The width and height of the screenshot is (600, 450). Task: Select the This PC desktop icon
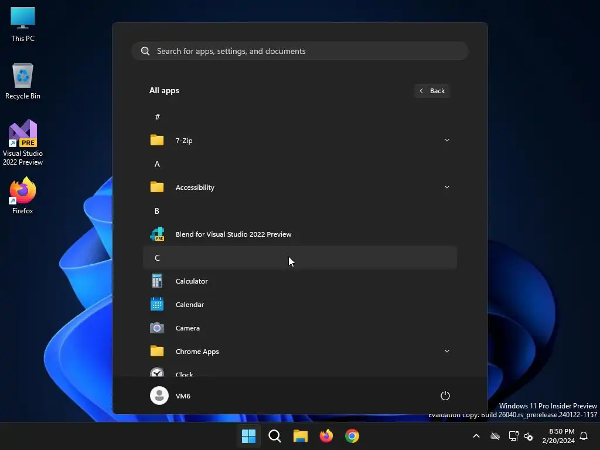[23, 25]
